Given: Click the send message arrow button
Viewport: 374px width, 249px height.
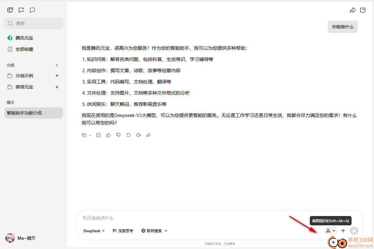Looking at the screenshot, I should point(354,231).
